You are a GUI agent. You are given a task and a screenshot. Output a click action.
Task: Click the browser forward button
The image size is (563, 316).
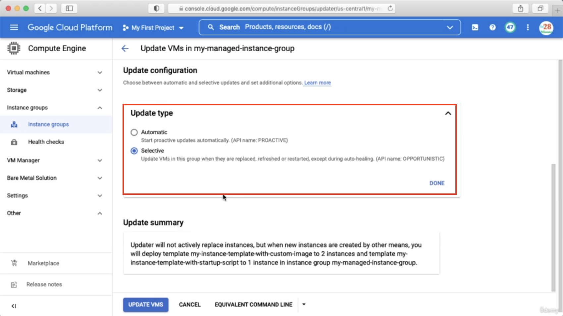click(51, 8)
